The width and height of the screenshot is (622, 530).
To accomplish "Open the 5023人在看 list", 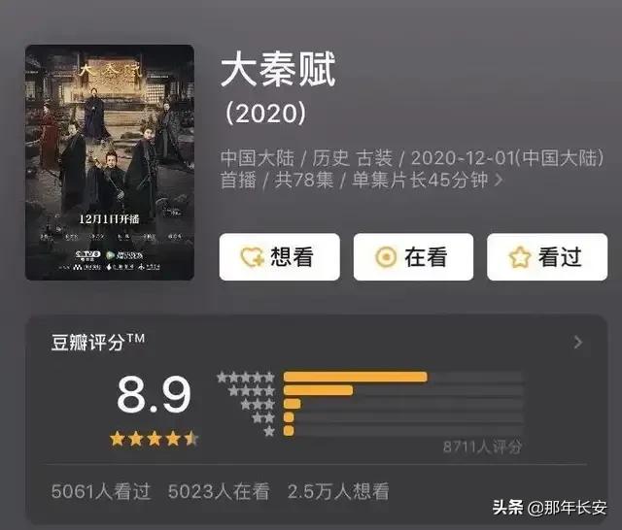I will tap(219, 491).
